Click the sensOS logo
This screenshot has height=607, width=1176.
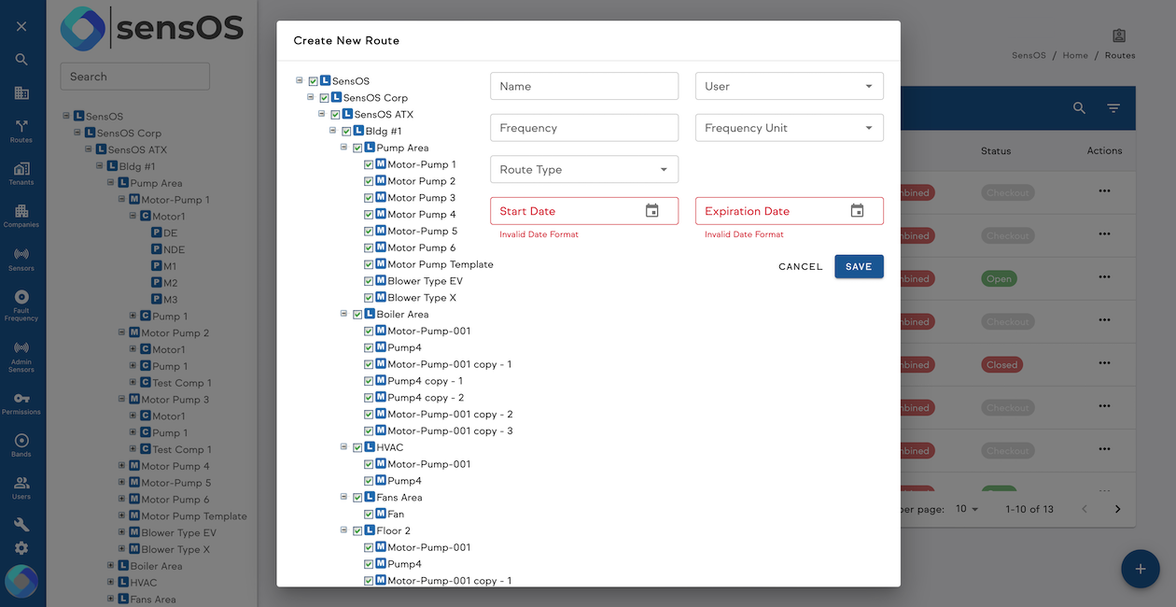tap(152, 29)
